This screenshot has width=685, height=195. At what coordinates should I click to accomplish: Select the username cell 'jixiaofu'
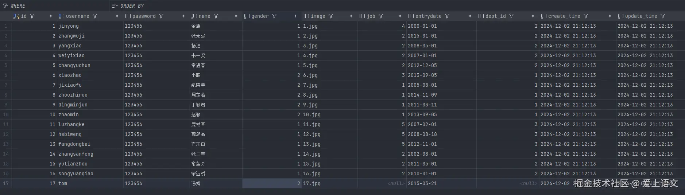(x=90, y=85)
